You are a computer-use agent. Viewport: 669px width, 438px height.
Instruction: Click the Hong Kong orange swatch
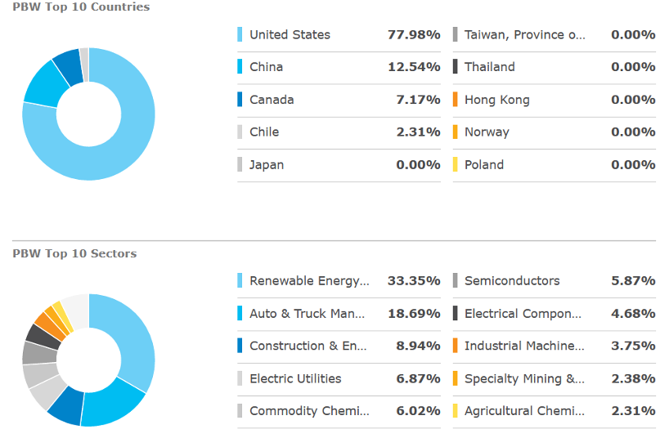pyautogui.click(x=455, y=100)
